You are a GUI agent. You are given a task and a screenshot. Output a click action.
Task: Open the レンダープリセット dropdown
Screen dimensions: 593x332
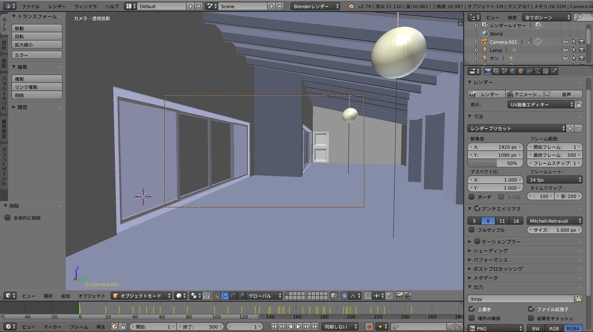pyautogui.click(x=516, y=128)
